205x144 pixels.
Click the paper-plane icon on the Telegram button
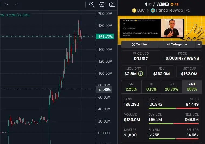click(x=168, y=45)
